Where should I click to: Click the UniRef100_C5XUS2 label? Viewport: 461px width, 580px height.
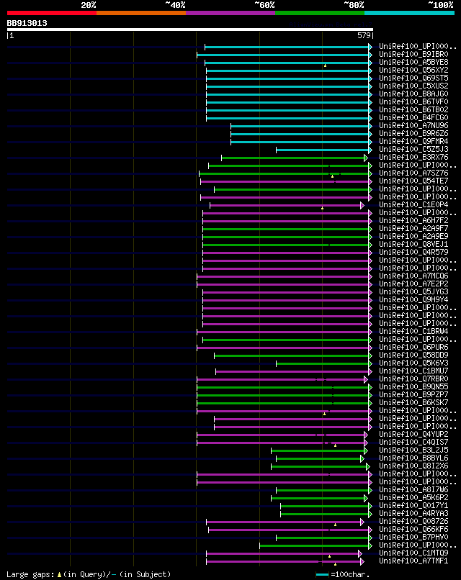pyautogui.click(x=413, y=86)
